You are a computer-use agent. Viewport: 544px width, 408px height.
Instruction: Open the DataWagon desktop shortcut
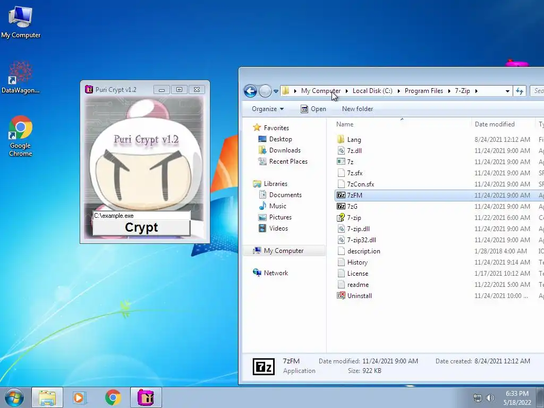(x=21, y=78)
